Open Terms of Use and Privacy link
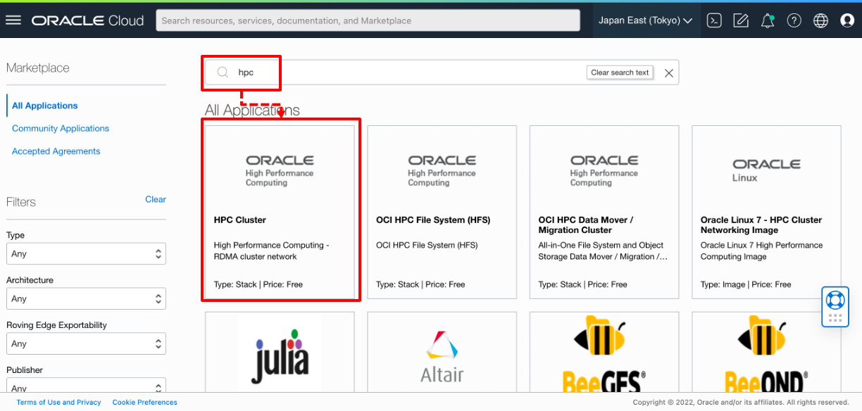The width and height of the screenshot is (862, 411). tap(59, 403)
